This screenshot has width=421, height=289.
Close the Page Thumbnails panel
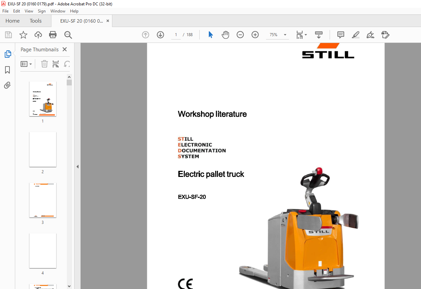pyautogui.click(x=65, y=49)
